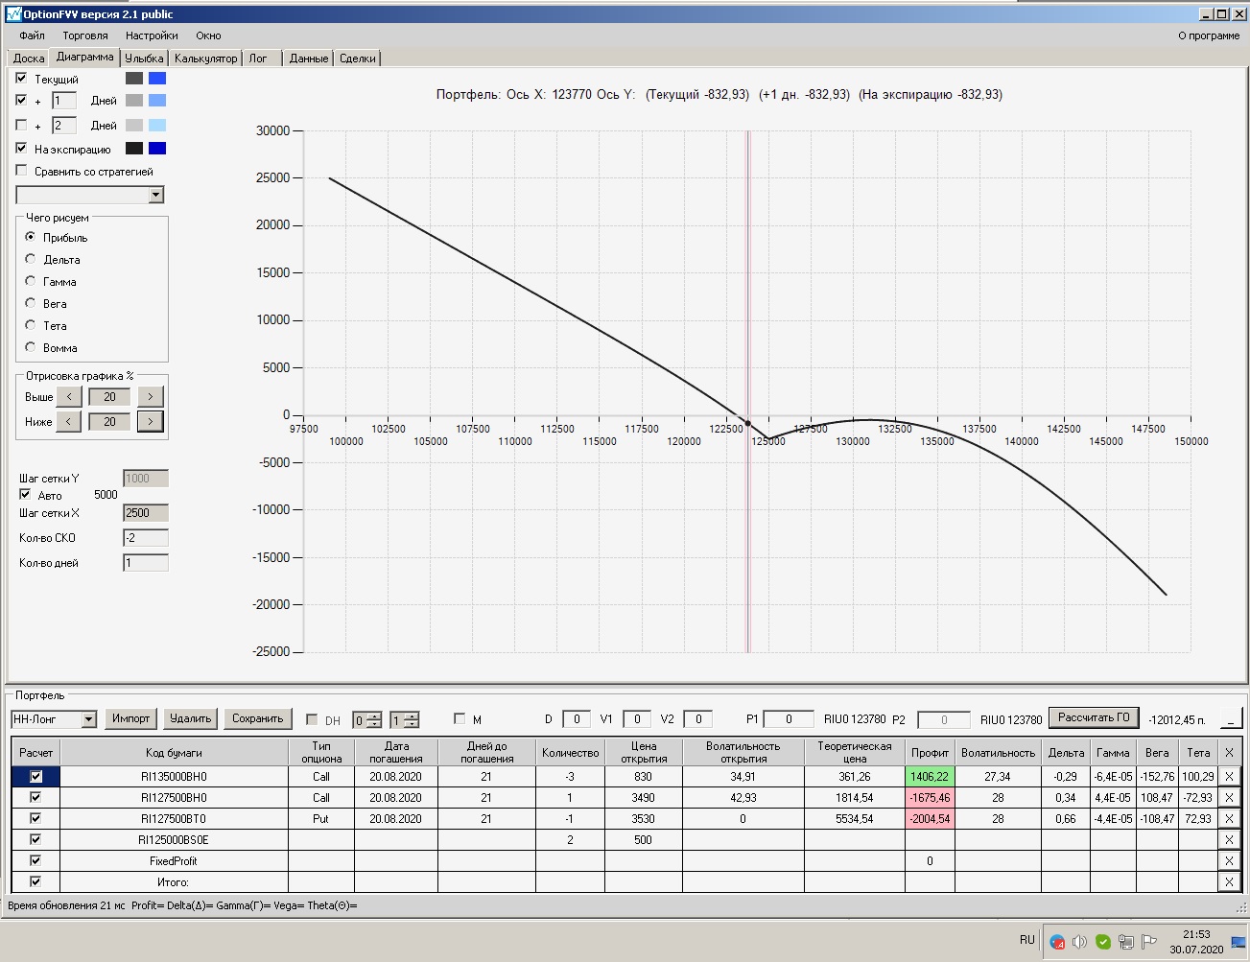
Task: Uncheck the +1 Дней curve checkbox
Action: (x=22, y=100)
